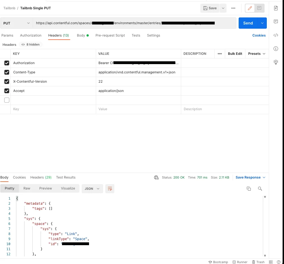Open the Documentation sidebar icon
This screenshot has height=264, width=284.
[x=276, y=8]
